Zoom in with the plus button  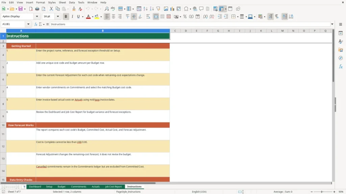[334, 192]
